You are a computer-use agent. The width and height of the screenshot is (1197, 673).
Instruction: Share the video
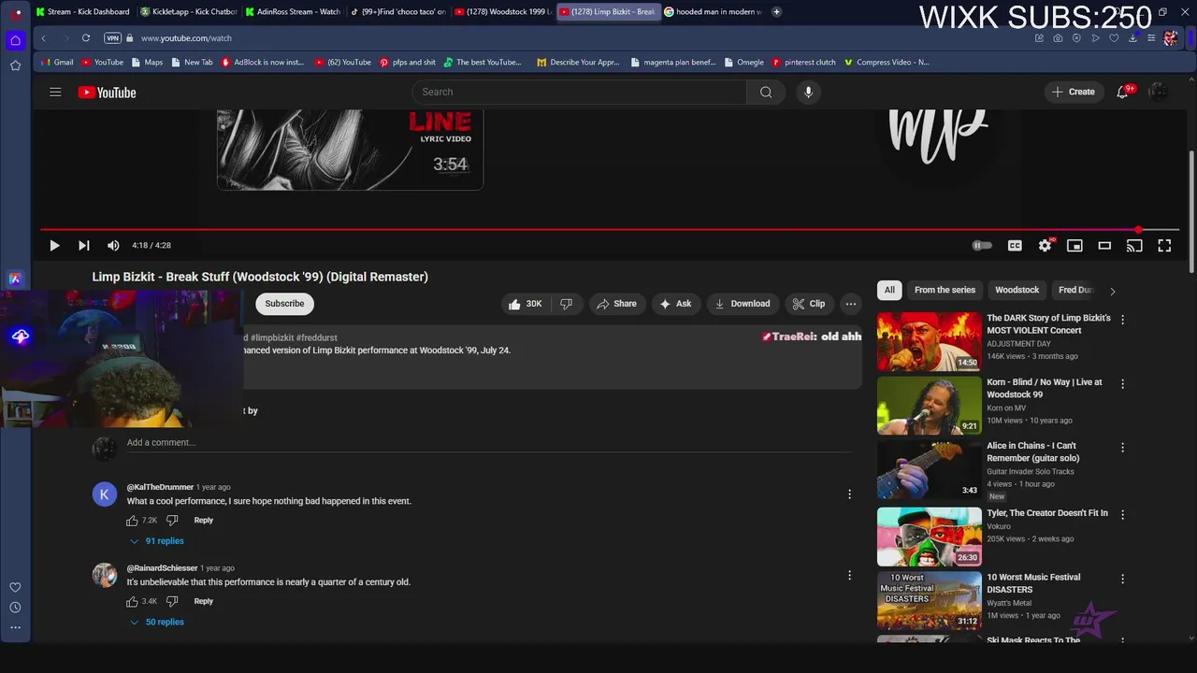[x=616, y=304]
